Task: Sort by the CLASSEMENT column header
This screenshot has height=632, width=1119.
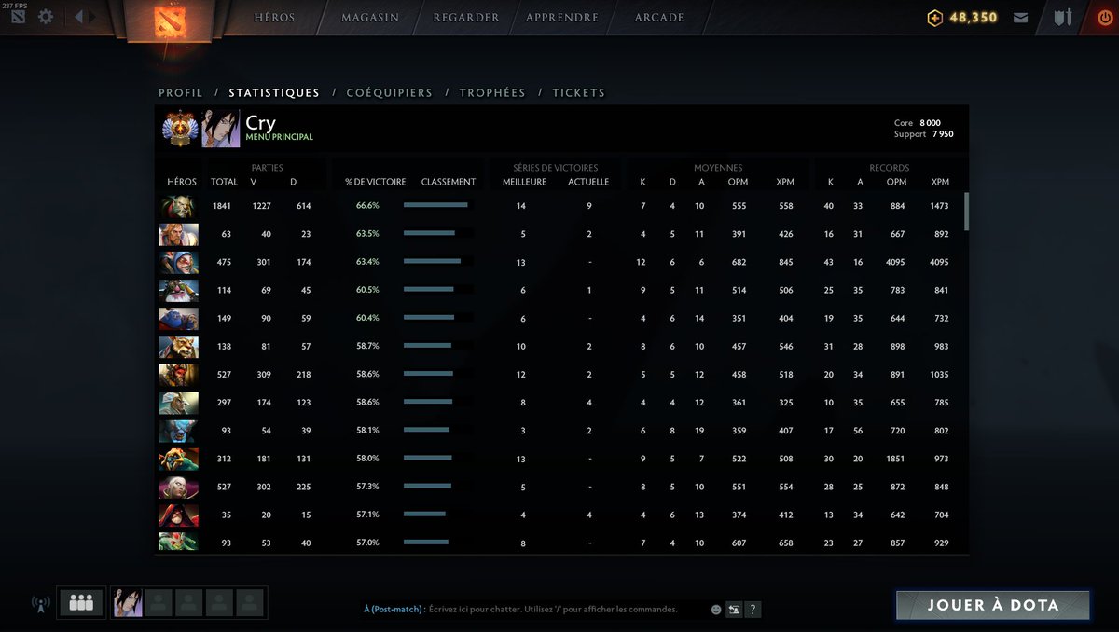Action: tap(449, 182)
